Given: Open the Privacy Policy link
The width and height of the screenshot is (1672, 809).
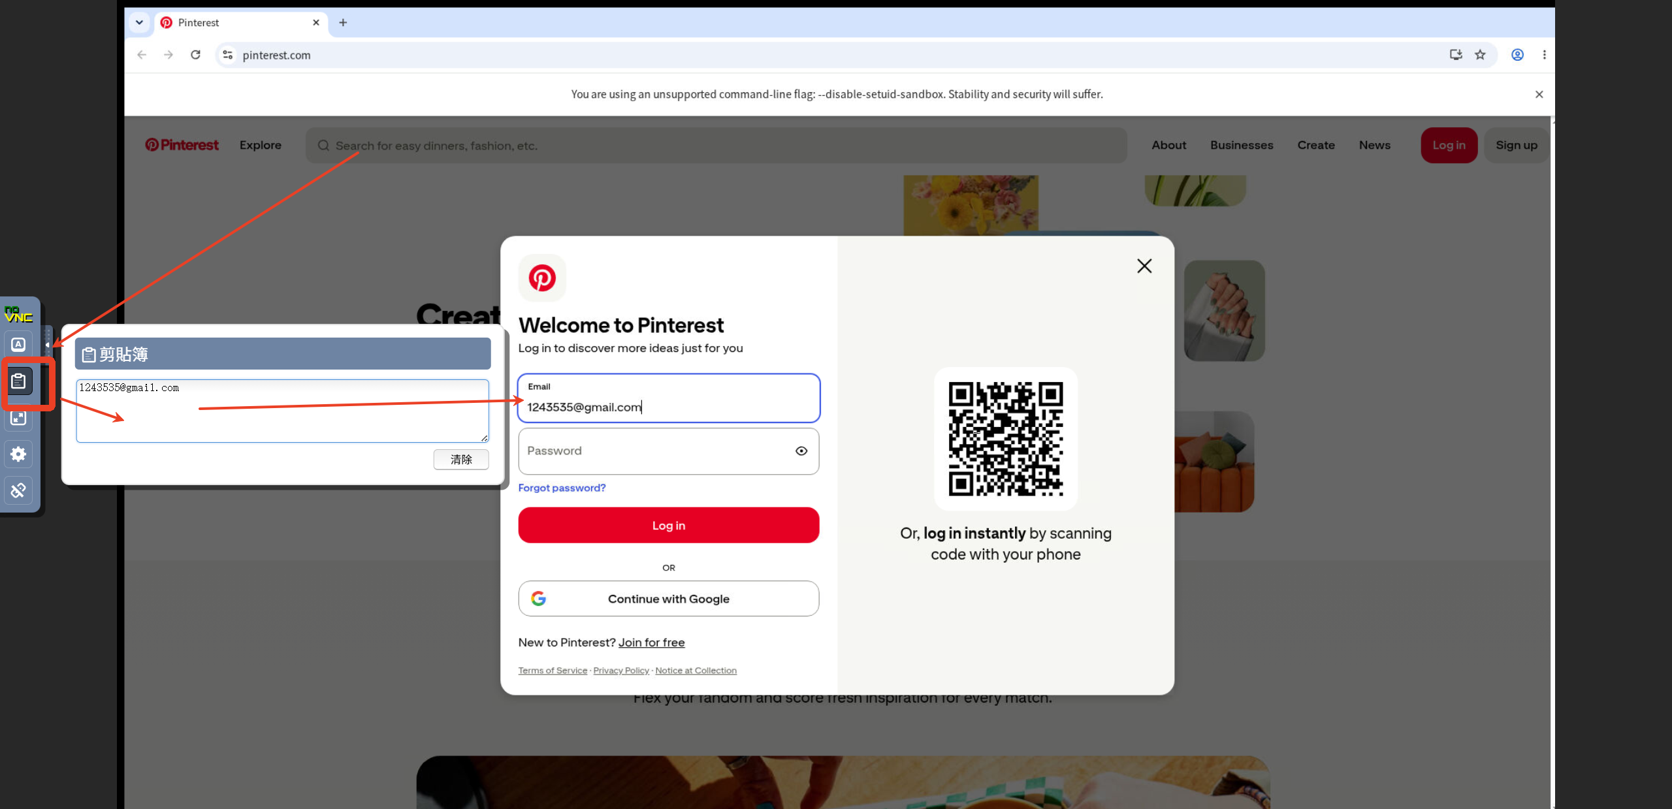Looking at the screenshot, I should pyautogui.click(x=621, y=671).
